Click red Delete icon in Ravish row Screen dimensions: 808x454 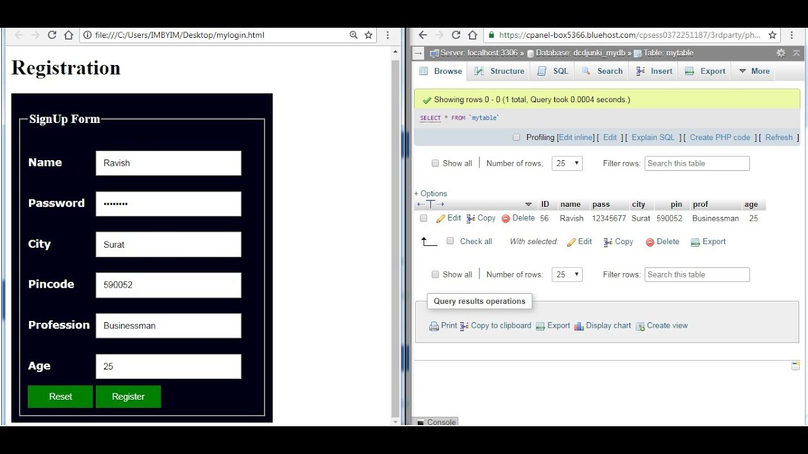click(x=506, y=219)
